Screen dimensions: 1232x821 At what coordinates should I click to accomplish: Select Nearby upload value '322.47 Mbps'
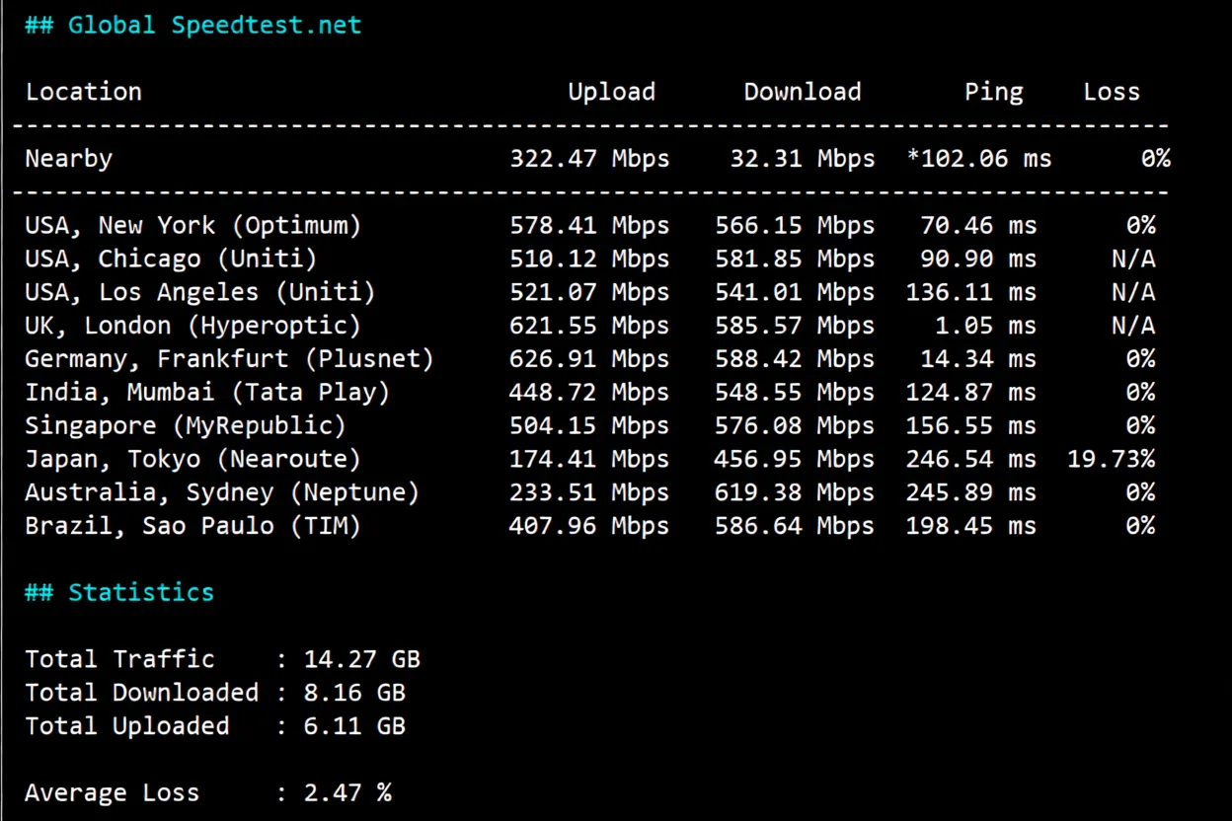click(589, 159)
